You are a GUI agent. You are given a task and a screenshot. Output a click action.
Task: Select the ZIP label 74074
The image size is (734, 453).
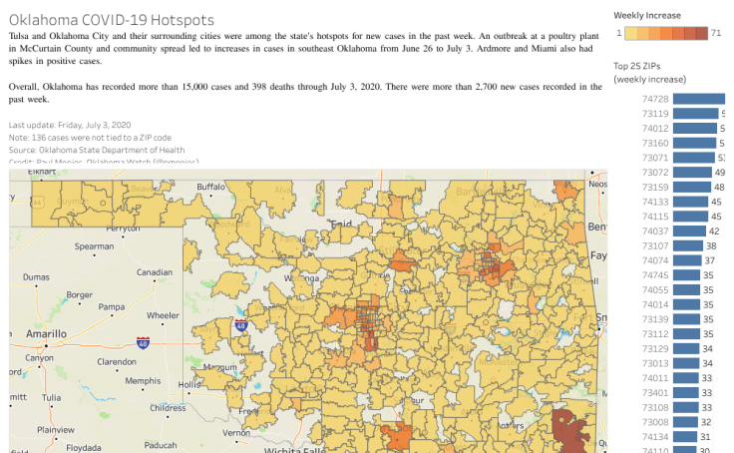pos(655,260)
